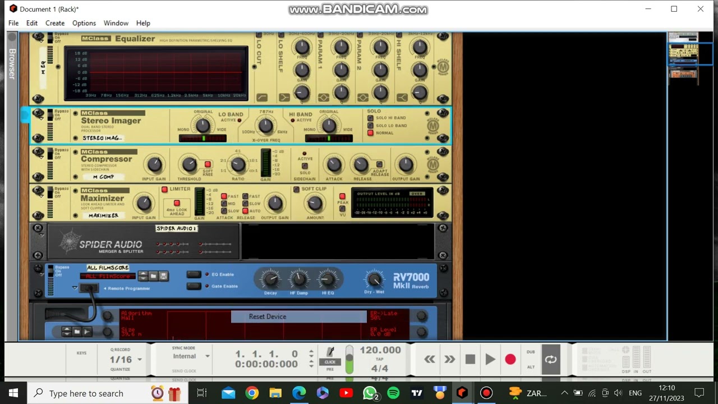Click the Stereo Imager X-Over Freq knob
The image size is (718, 404).
click(266, 126)
